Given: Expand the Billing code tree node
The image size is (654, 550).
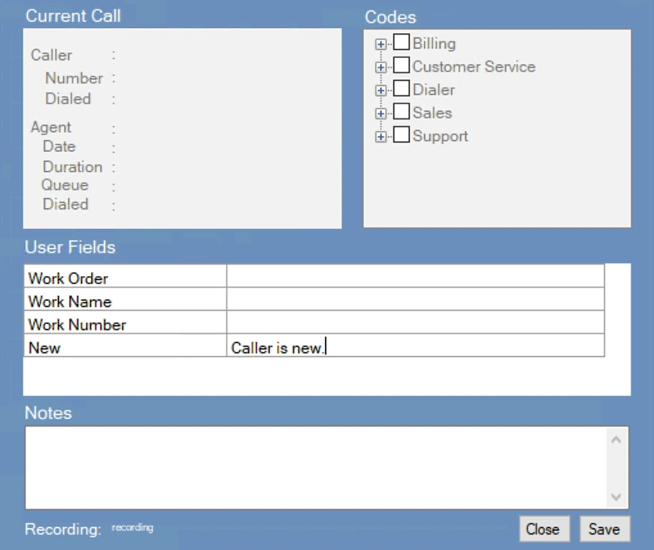Looking at the screenshot, I should click(380, 44).
